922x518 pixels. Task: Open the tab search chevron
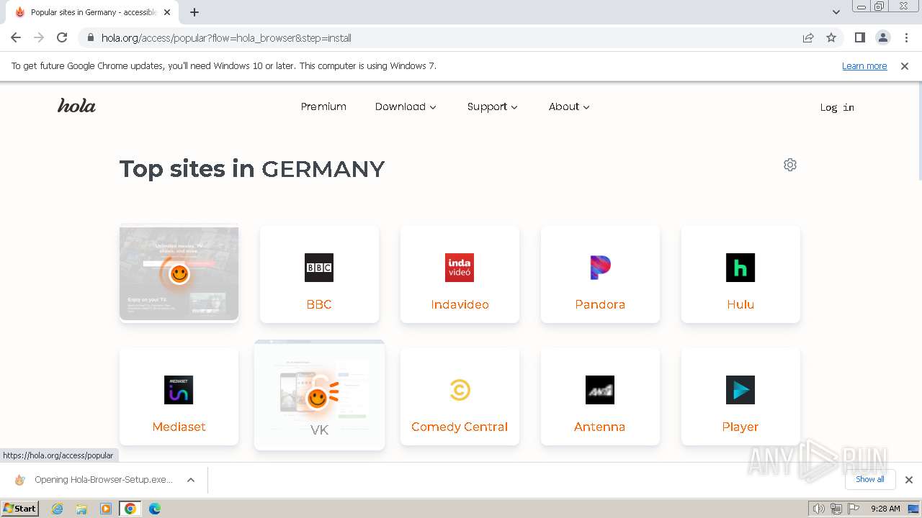pyautogui.click(x=836, y=12)
